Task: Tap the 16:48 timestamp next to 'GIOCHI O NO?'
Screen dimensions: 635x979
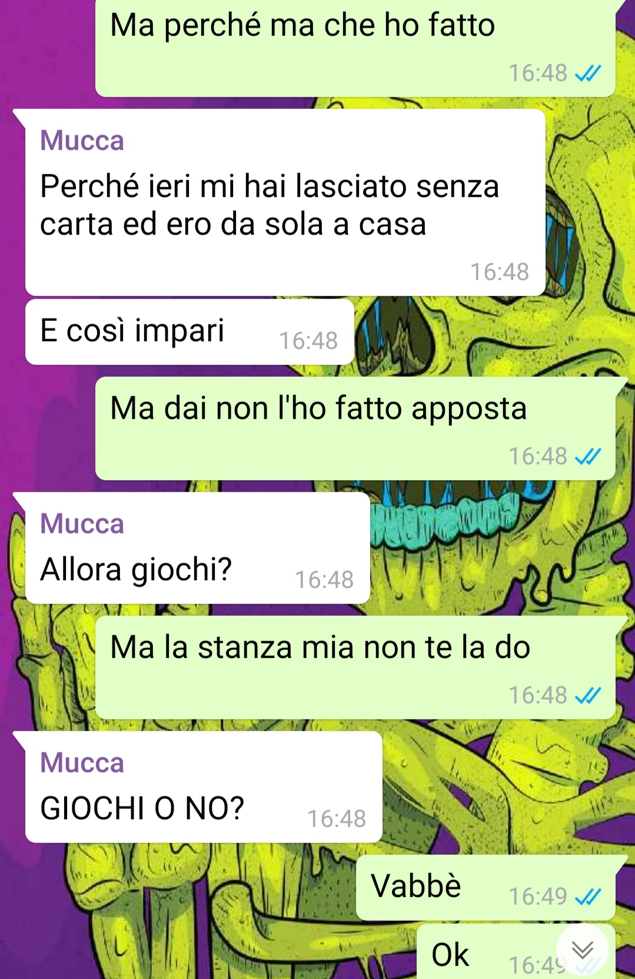Action: 337,819
